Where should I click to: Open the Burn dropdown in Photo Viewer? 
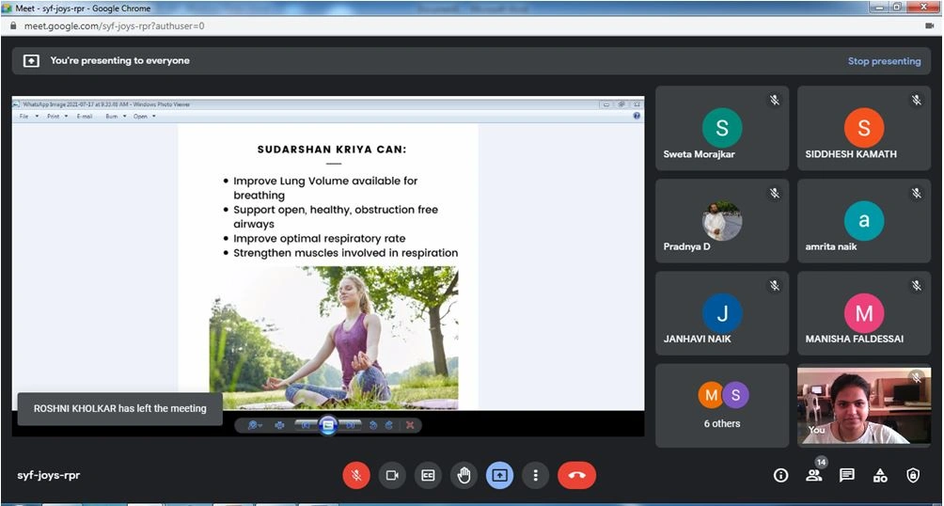(x=115, y=117)
